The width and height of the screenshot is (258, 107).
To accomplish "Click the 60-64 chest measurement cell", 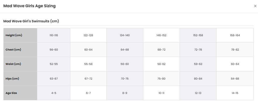I will [88, 50].
